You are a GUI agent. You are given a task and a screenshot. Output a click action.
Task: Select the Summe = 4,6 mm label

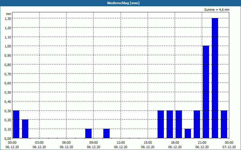click(x=217, y=10)
